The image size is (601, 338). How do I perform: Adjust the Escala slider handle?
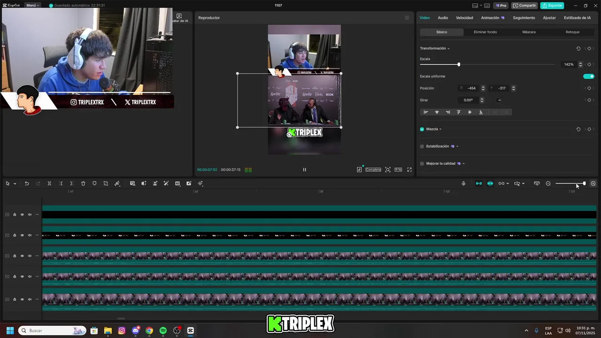coord(459,64)
